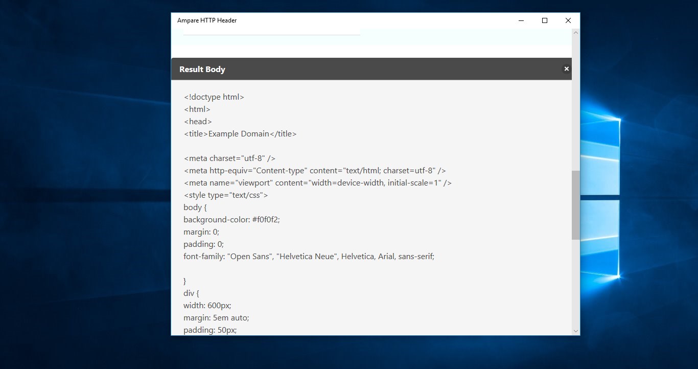698x369 pixels.
Task: Click the "<head>" line
Action: coord(198,122)
